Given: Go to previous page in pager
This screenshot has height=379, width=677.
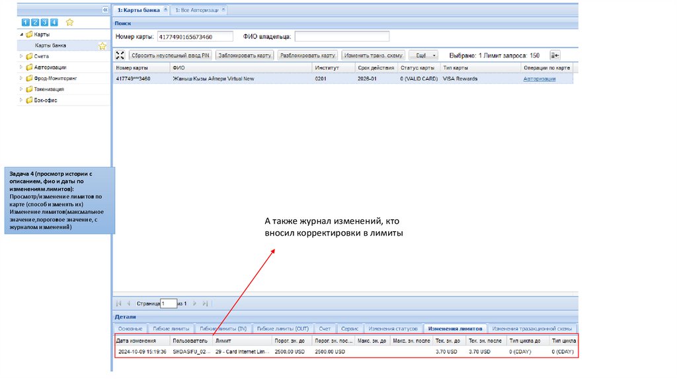Looking at the screenshot, I should click(129, 304).
